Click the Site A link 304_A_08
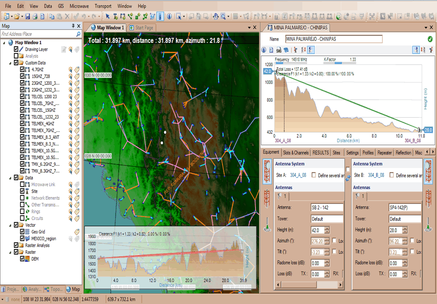Image resolution: width=437 pixels, height=304 pixels. [x=298, y=175]
